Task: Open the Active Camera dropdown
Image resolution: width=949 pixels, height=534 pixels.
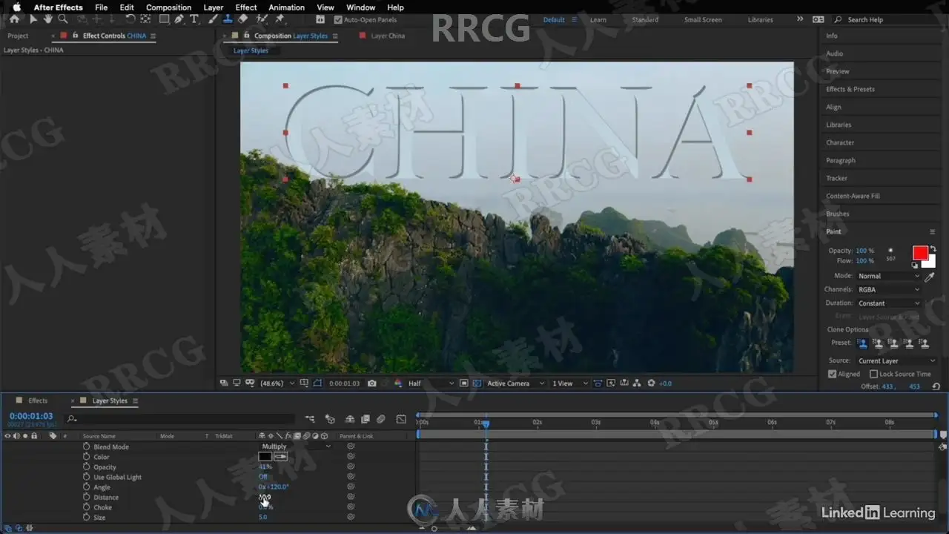Action: pos(515,383)
